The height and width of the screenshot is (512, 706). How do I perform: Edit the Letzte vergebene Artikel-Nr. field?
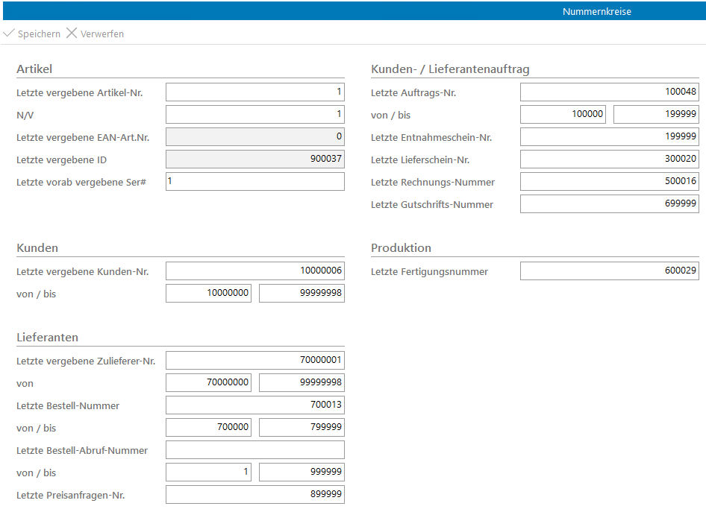pos(254,92)
